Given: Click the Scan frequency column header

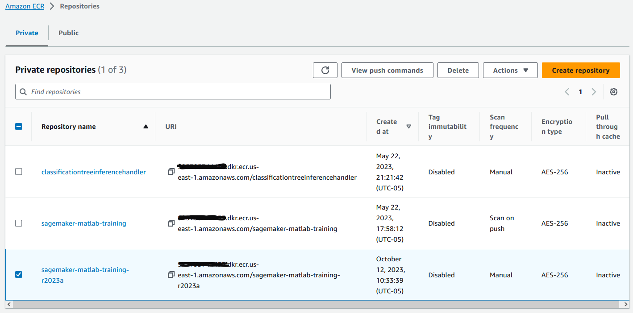Looking at the screenshot, I should [504, 127].
